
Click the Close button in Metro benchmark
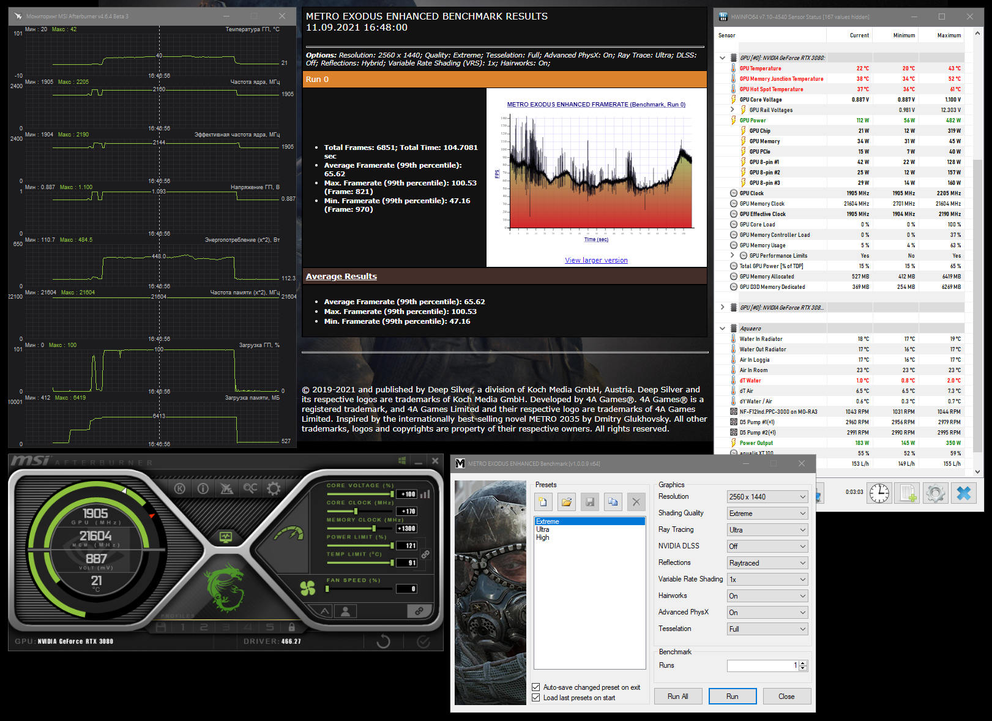pyautogui.click(x=786, y=697)
